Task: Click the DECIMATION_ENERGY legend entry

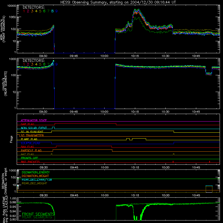Action: pyautogui.click(x=36, y=172)
